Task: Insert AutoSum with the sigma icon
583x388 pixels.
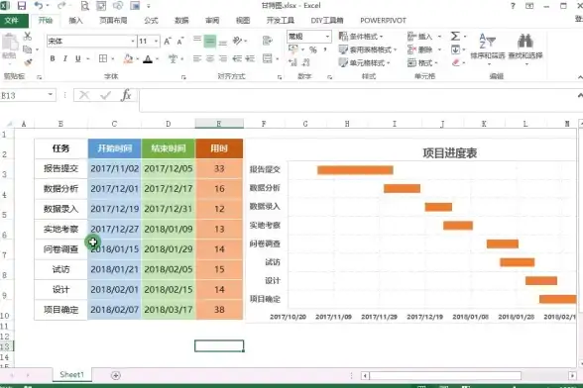Action: click(x=455, y=36)
